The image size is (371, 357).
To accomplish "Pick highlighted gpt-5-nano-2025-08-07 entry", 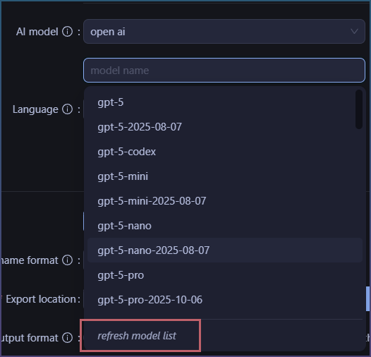I will 225,250.
